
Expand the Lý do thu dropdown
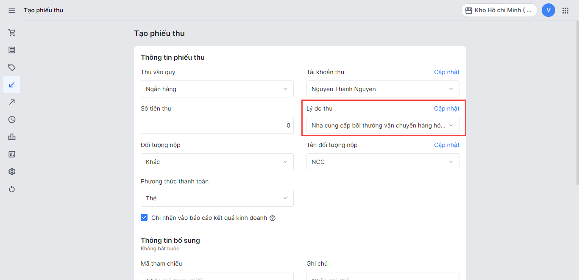click(382, 125)
